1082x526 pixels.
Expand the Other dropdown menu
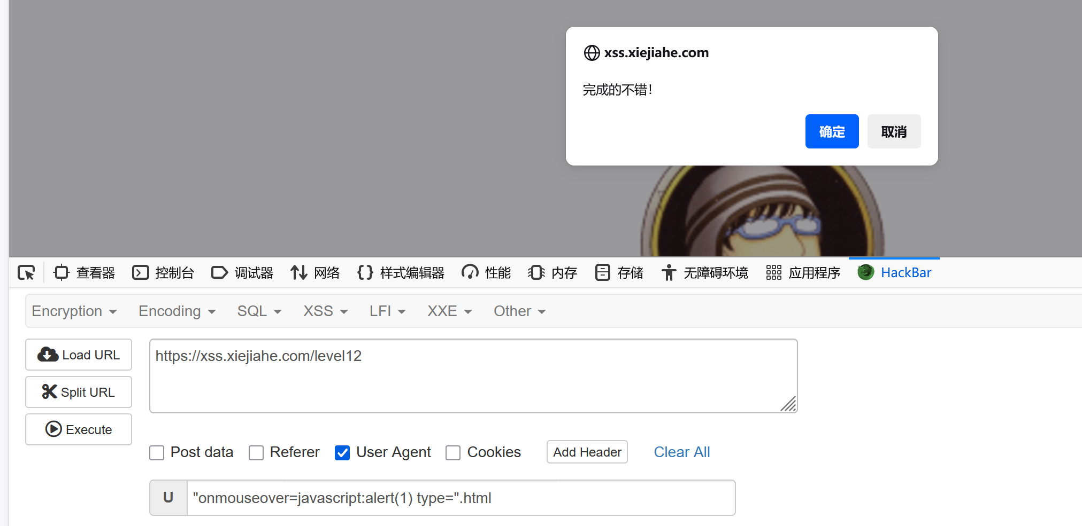(520, 311)
